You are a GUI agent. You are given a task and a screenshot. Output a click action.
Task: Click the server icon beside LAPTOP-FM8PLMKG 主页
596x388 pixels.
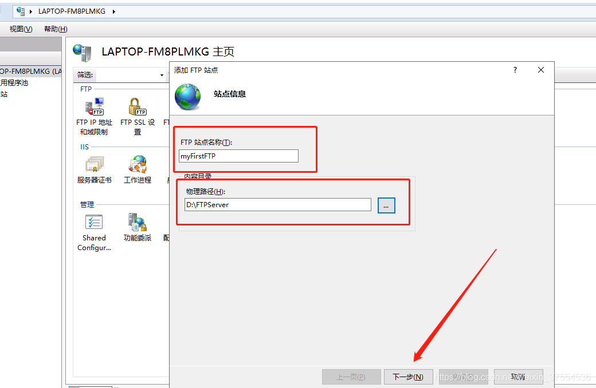(83, 53)
